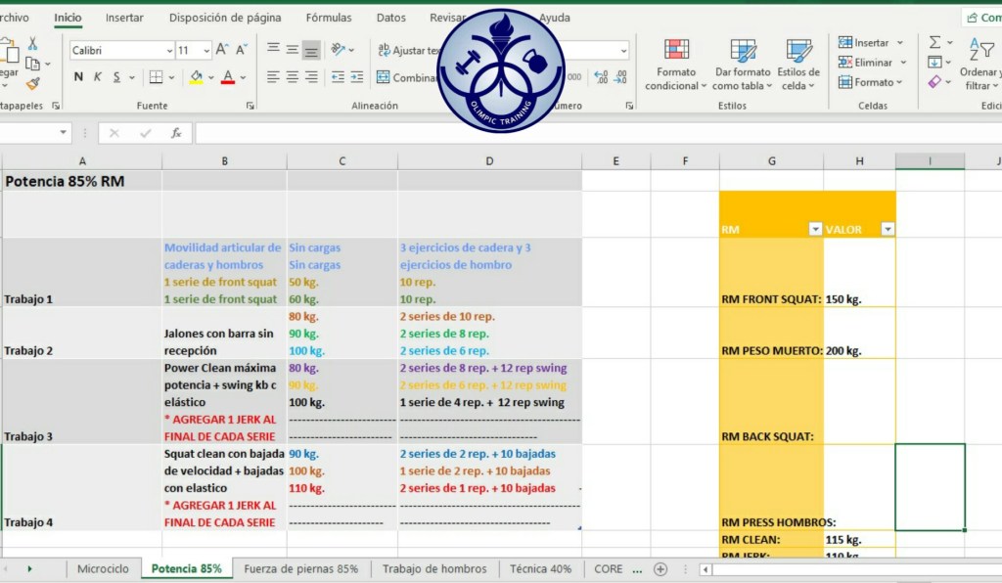Click the add new sheet plus button
The height and width of the screenshot is (583, 1002).
click(660, 568)
